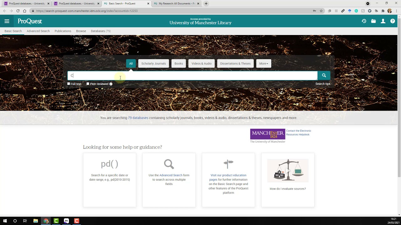This screenshot has width=401, height=225.
Task: Open Contact the Electronic Resources Helpdesk link
Action: pos(299,132)
